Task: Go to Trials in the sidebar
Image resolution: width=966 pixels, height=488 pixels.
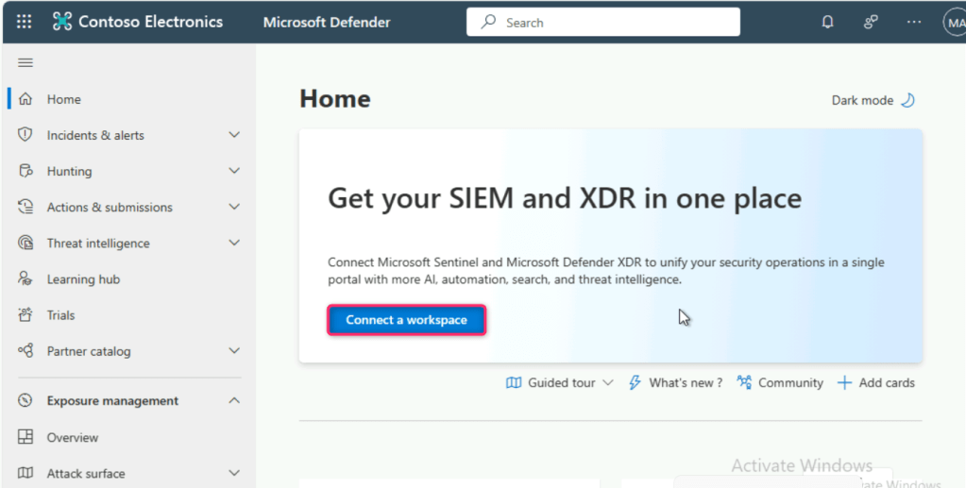Action: pos(60,315)
